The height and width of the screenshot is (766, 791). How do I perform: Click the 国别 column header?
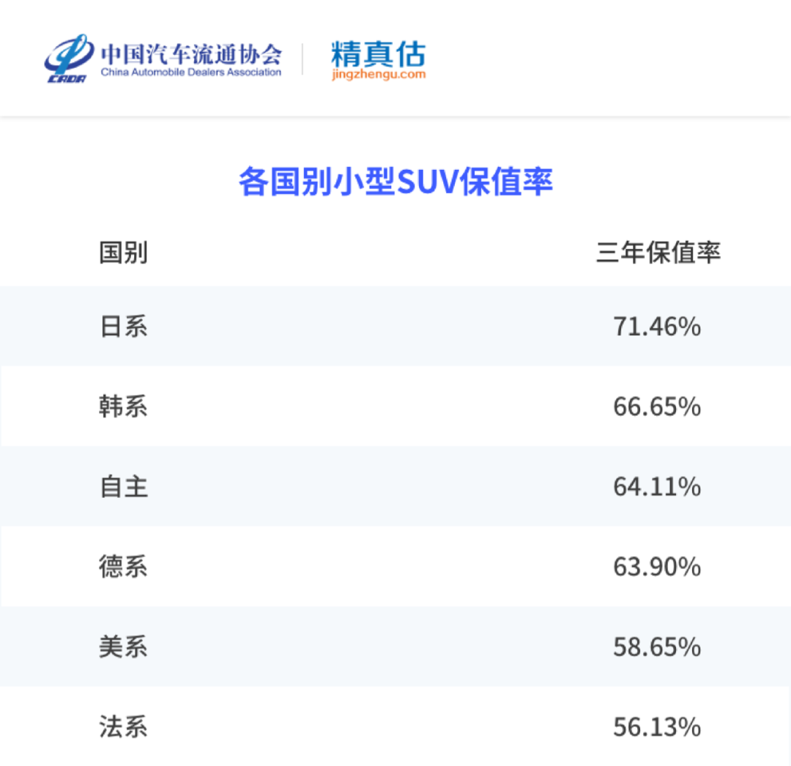pyautogui.click(x=123, y=253)
